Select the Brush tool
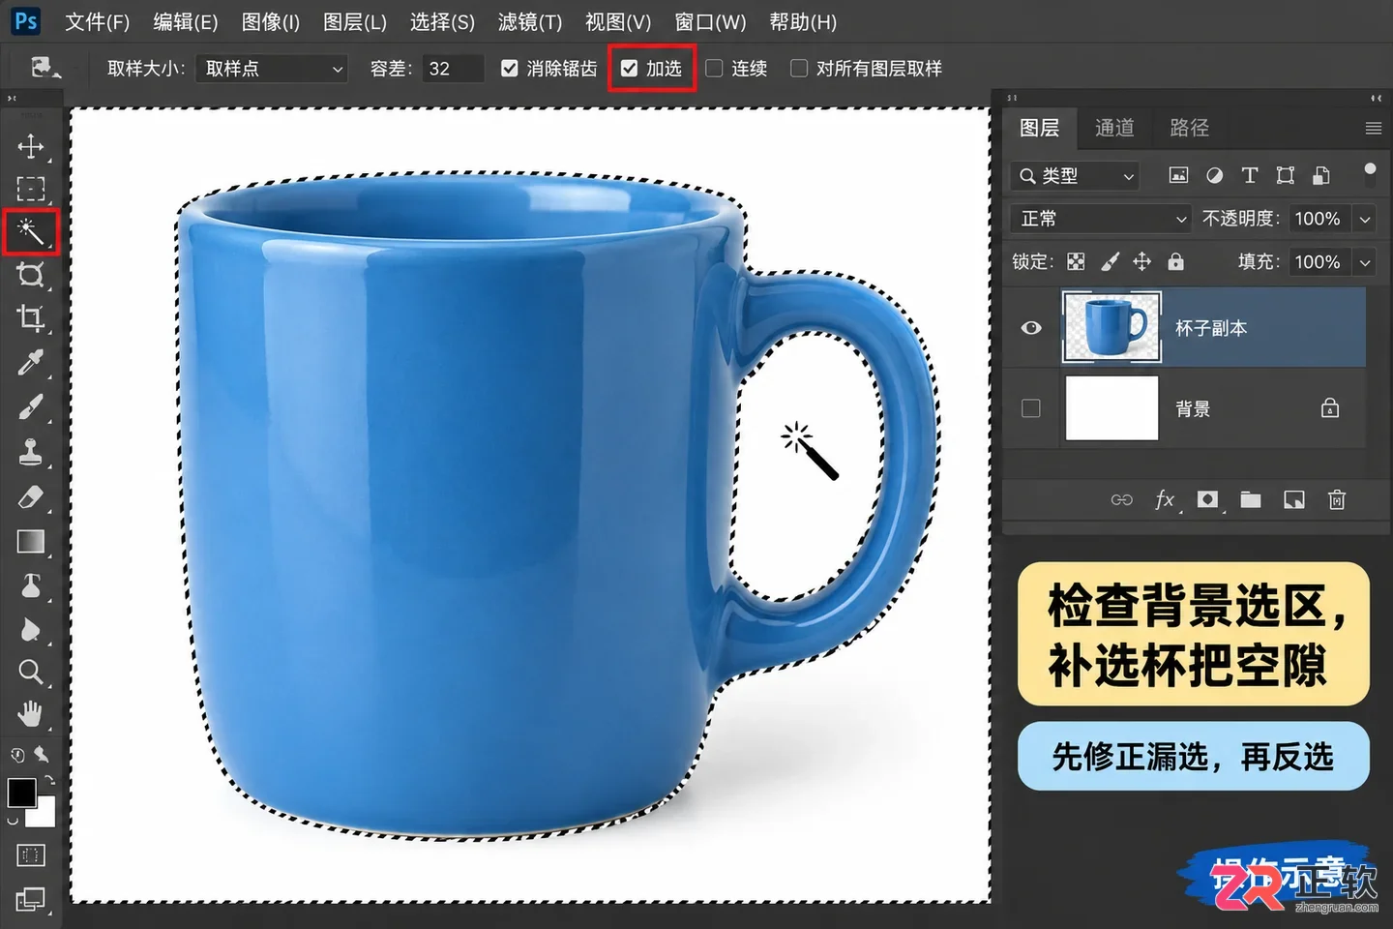 tap(30, 407)
